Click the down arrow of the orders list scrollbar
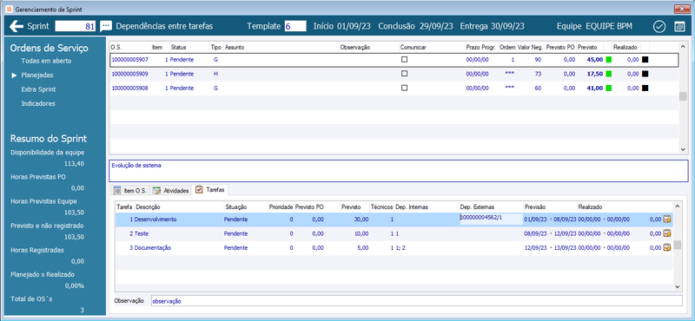Image resolution: width=695 pixels, height=321 pixels. (683, 149)
